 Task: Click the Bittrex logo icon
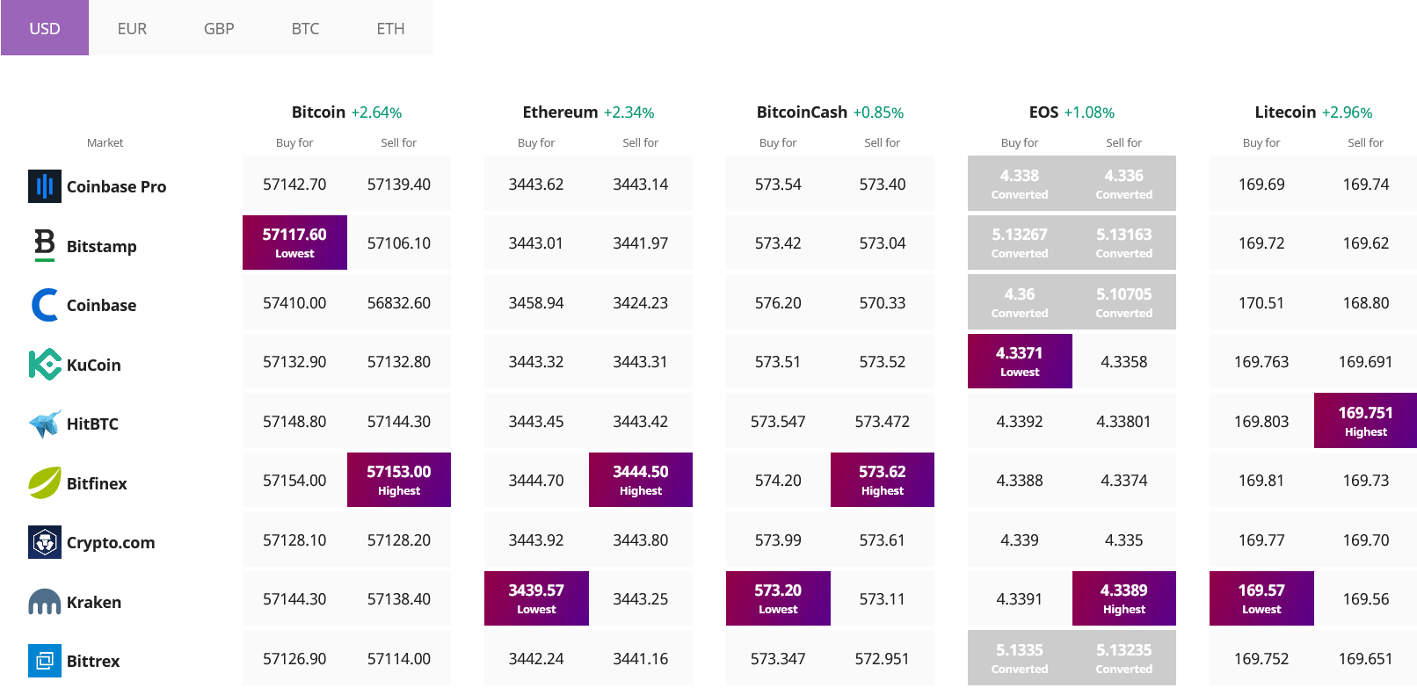click(x=45, y=661)
